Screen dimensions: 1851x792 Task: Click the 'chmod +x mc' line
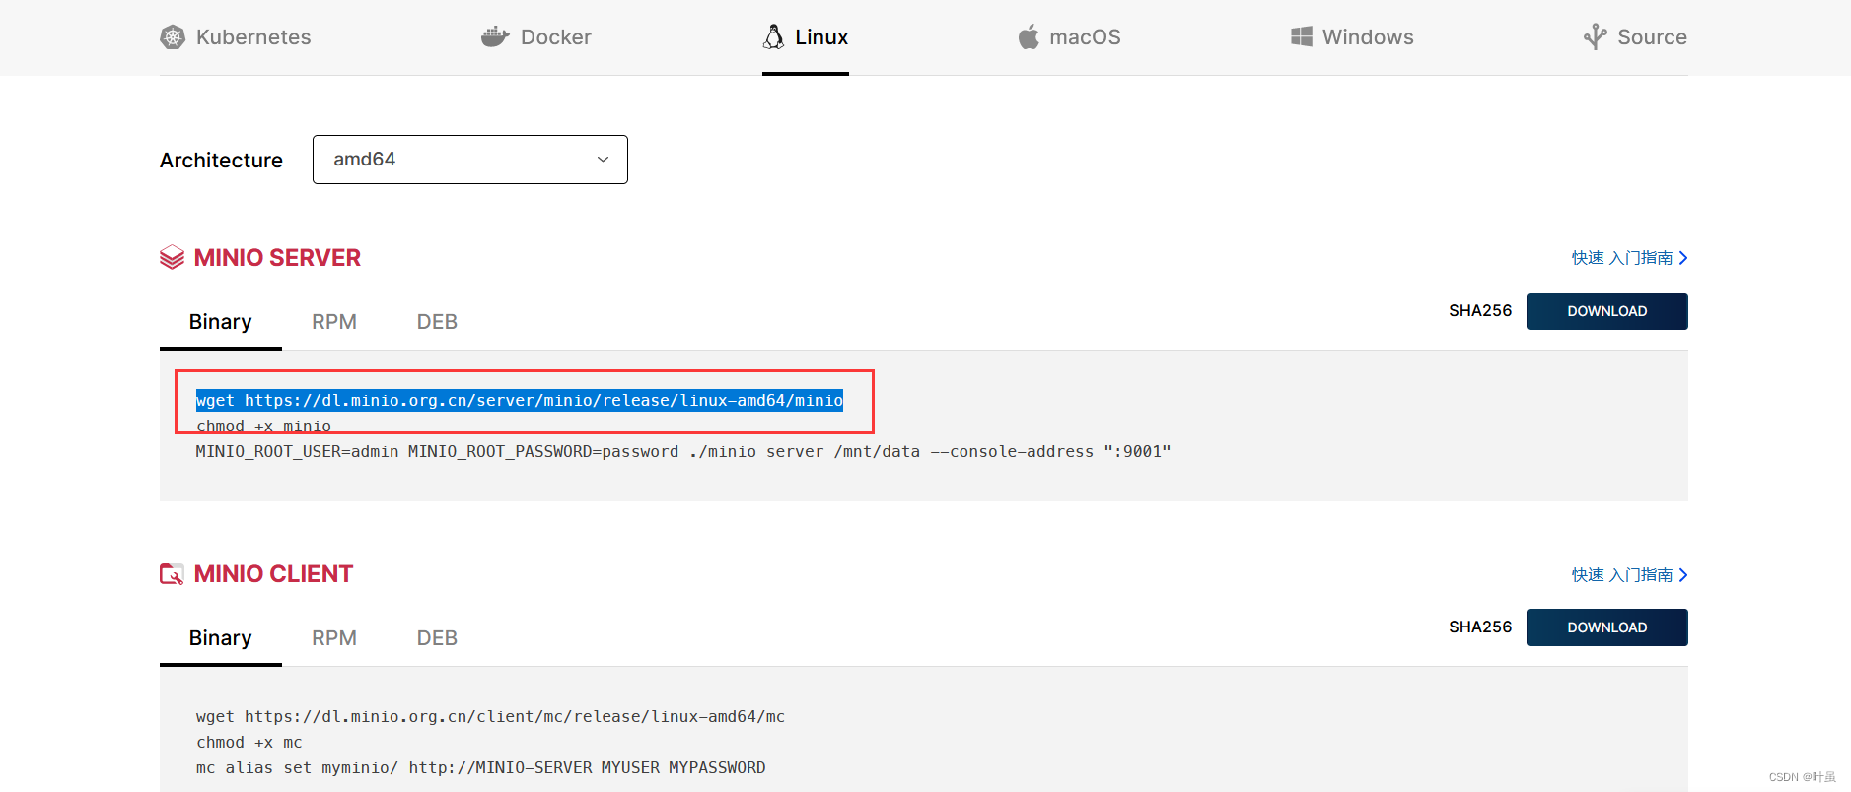[249, 743]
